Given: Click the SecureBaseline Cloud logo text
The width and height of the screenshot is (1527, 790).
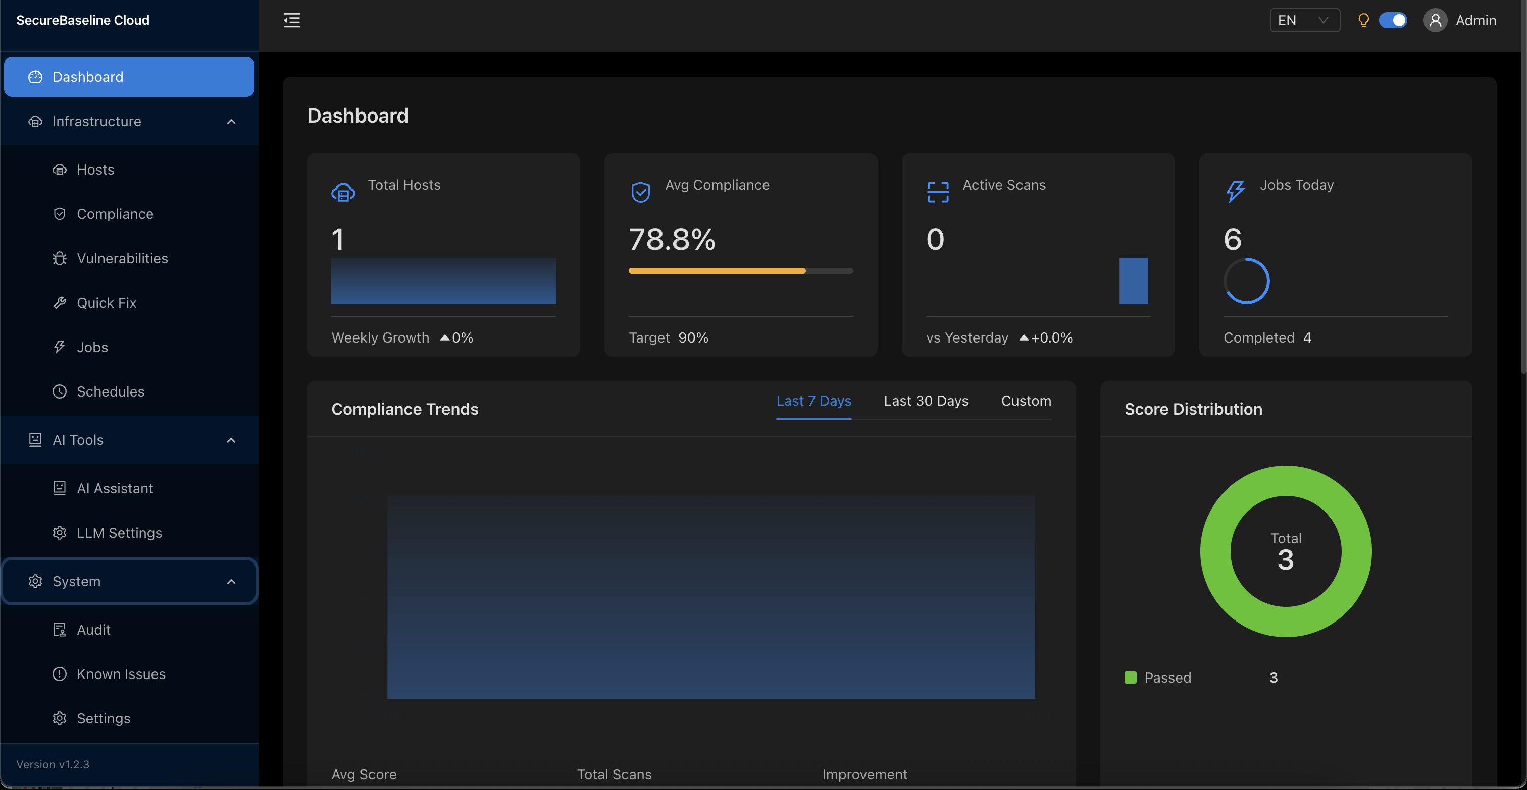Looking at the screenshot, I should [x=83, y=20].
